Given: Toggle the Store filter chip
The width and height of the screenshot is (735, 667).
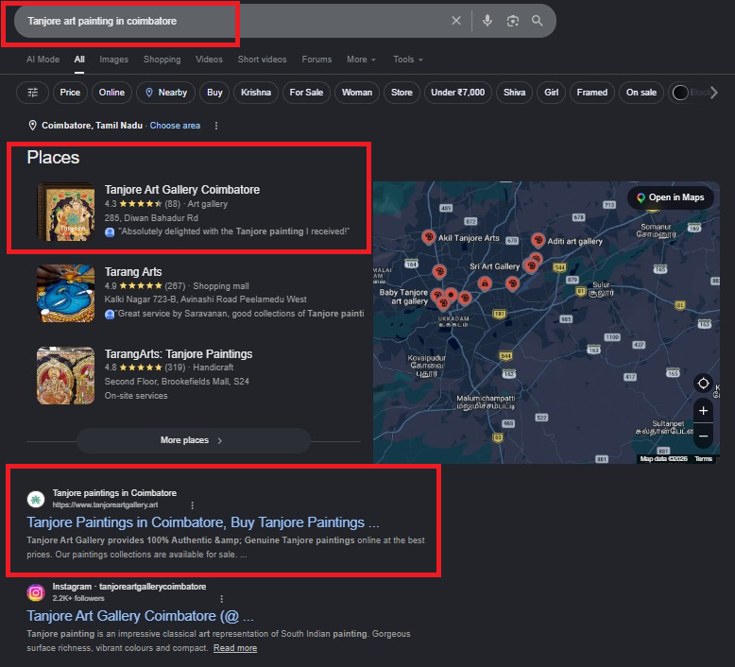Looking at the screenshot, I should pyautogui.click(x=402, y=93).
